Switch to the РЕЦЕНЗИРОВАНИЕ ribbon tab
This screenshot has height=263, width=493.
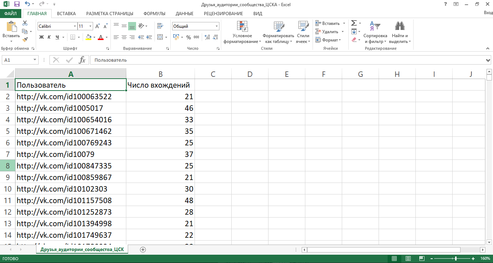pos(223,13)
